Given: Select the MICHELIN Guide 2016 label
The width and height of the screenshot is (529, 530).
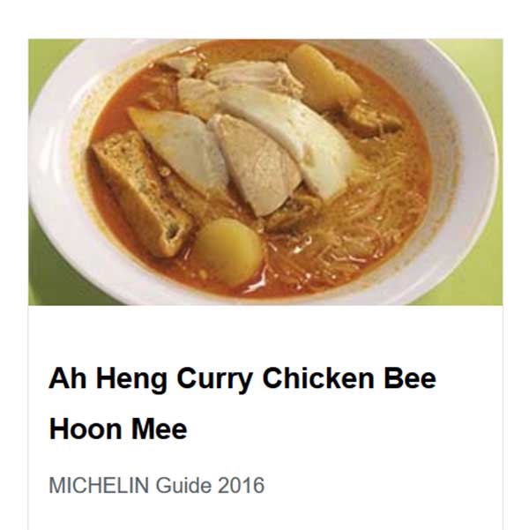Looking at the screenshot, I should pyautogui.click(x=157, y=485).
